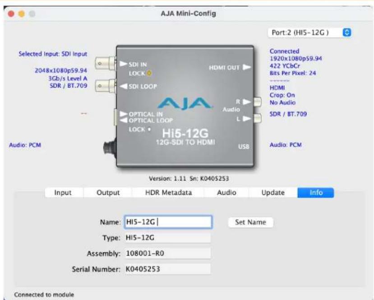The image size is (374, 300).
Task: Select the Info tab
Action: point(316,193)
